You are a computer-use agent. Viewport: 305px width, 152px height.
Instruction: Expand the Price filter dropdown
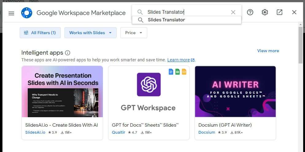pyautogui.click(x=134, y=33)
